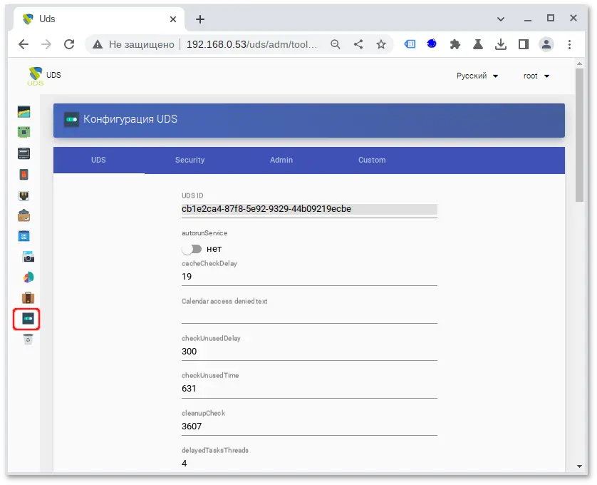The width and height of the screenshot is (597, 485).
Task: Reload the page with the refresh button
Action: [69, 44]
